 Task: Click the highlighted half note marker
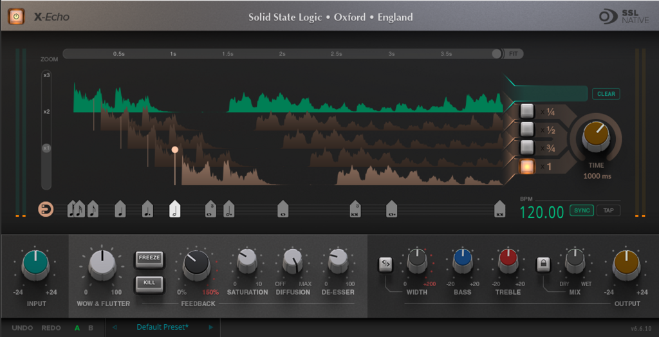[175, 209]
